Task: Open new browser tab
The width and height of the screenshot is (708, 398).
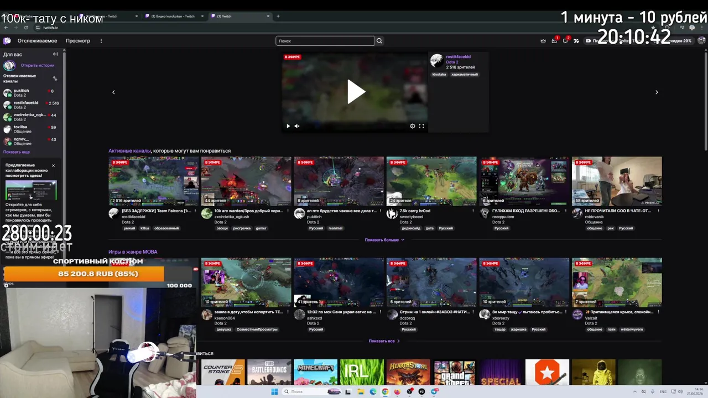Action: (x=278, y=16)
